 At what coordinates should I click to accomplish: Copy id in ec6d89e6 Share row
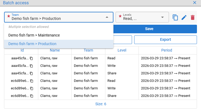click(32, 96)
